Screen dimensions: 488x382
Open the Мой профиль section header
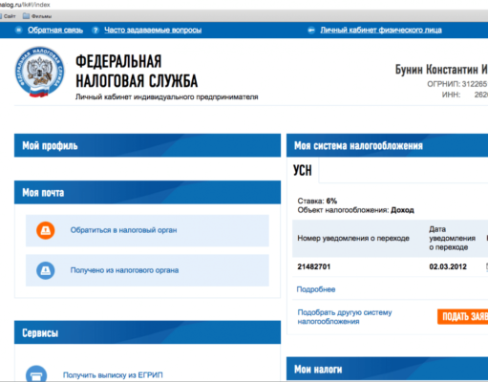point(147,145)
